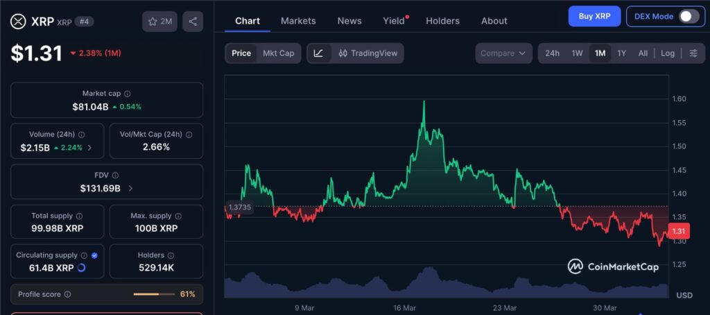
Task: Click the $2.15B volume value
Action: 35,147
